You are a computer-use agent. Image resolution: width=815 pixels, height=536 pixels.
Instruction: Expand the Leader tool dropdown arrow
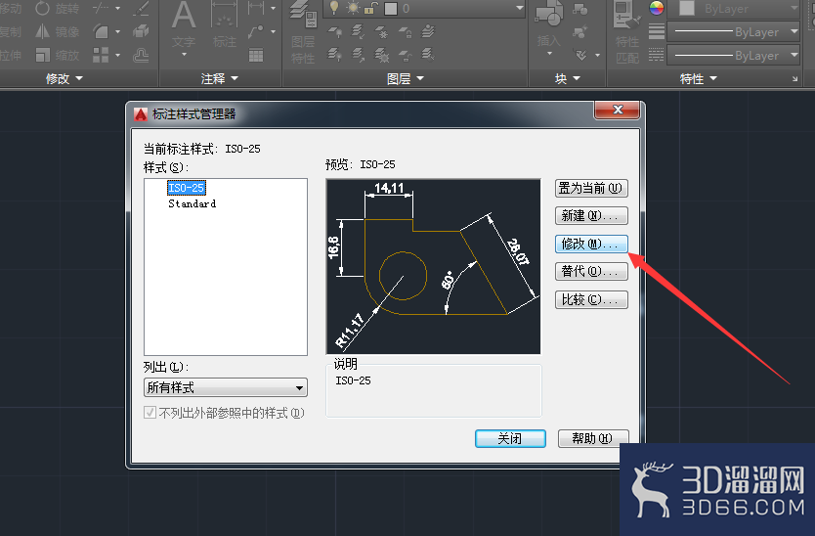(x=274, y=31)
